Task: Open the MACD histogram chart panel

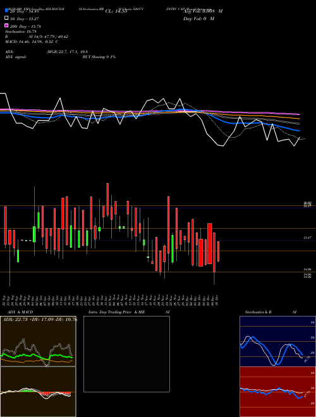Action: pyautogui.click(x=38, y=392)
